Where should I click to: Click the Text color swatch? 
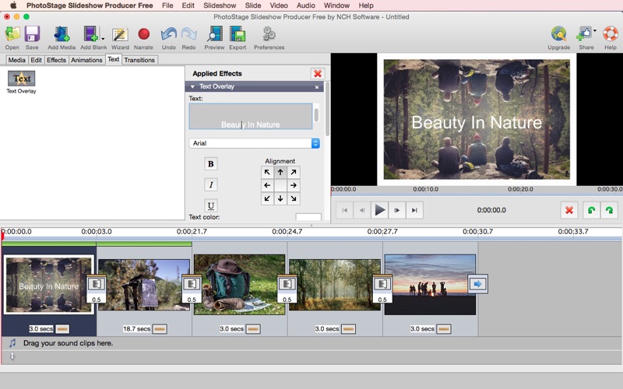308,218
